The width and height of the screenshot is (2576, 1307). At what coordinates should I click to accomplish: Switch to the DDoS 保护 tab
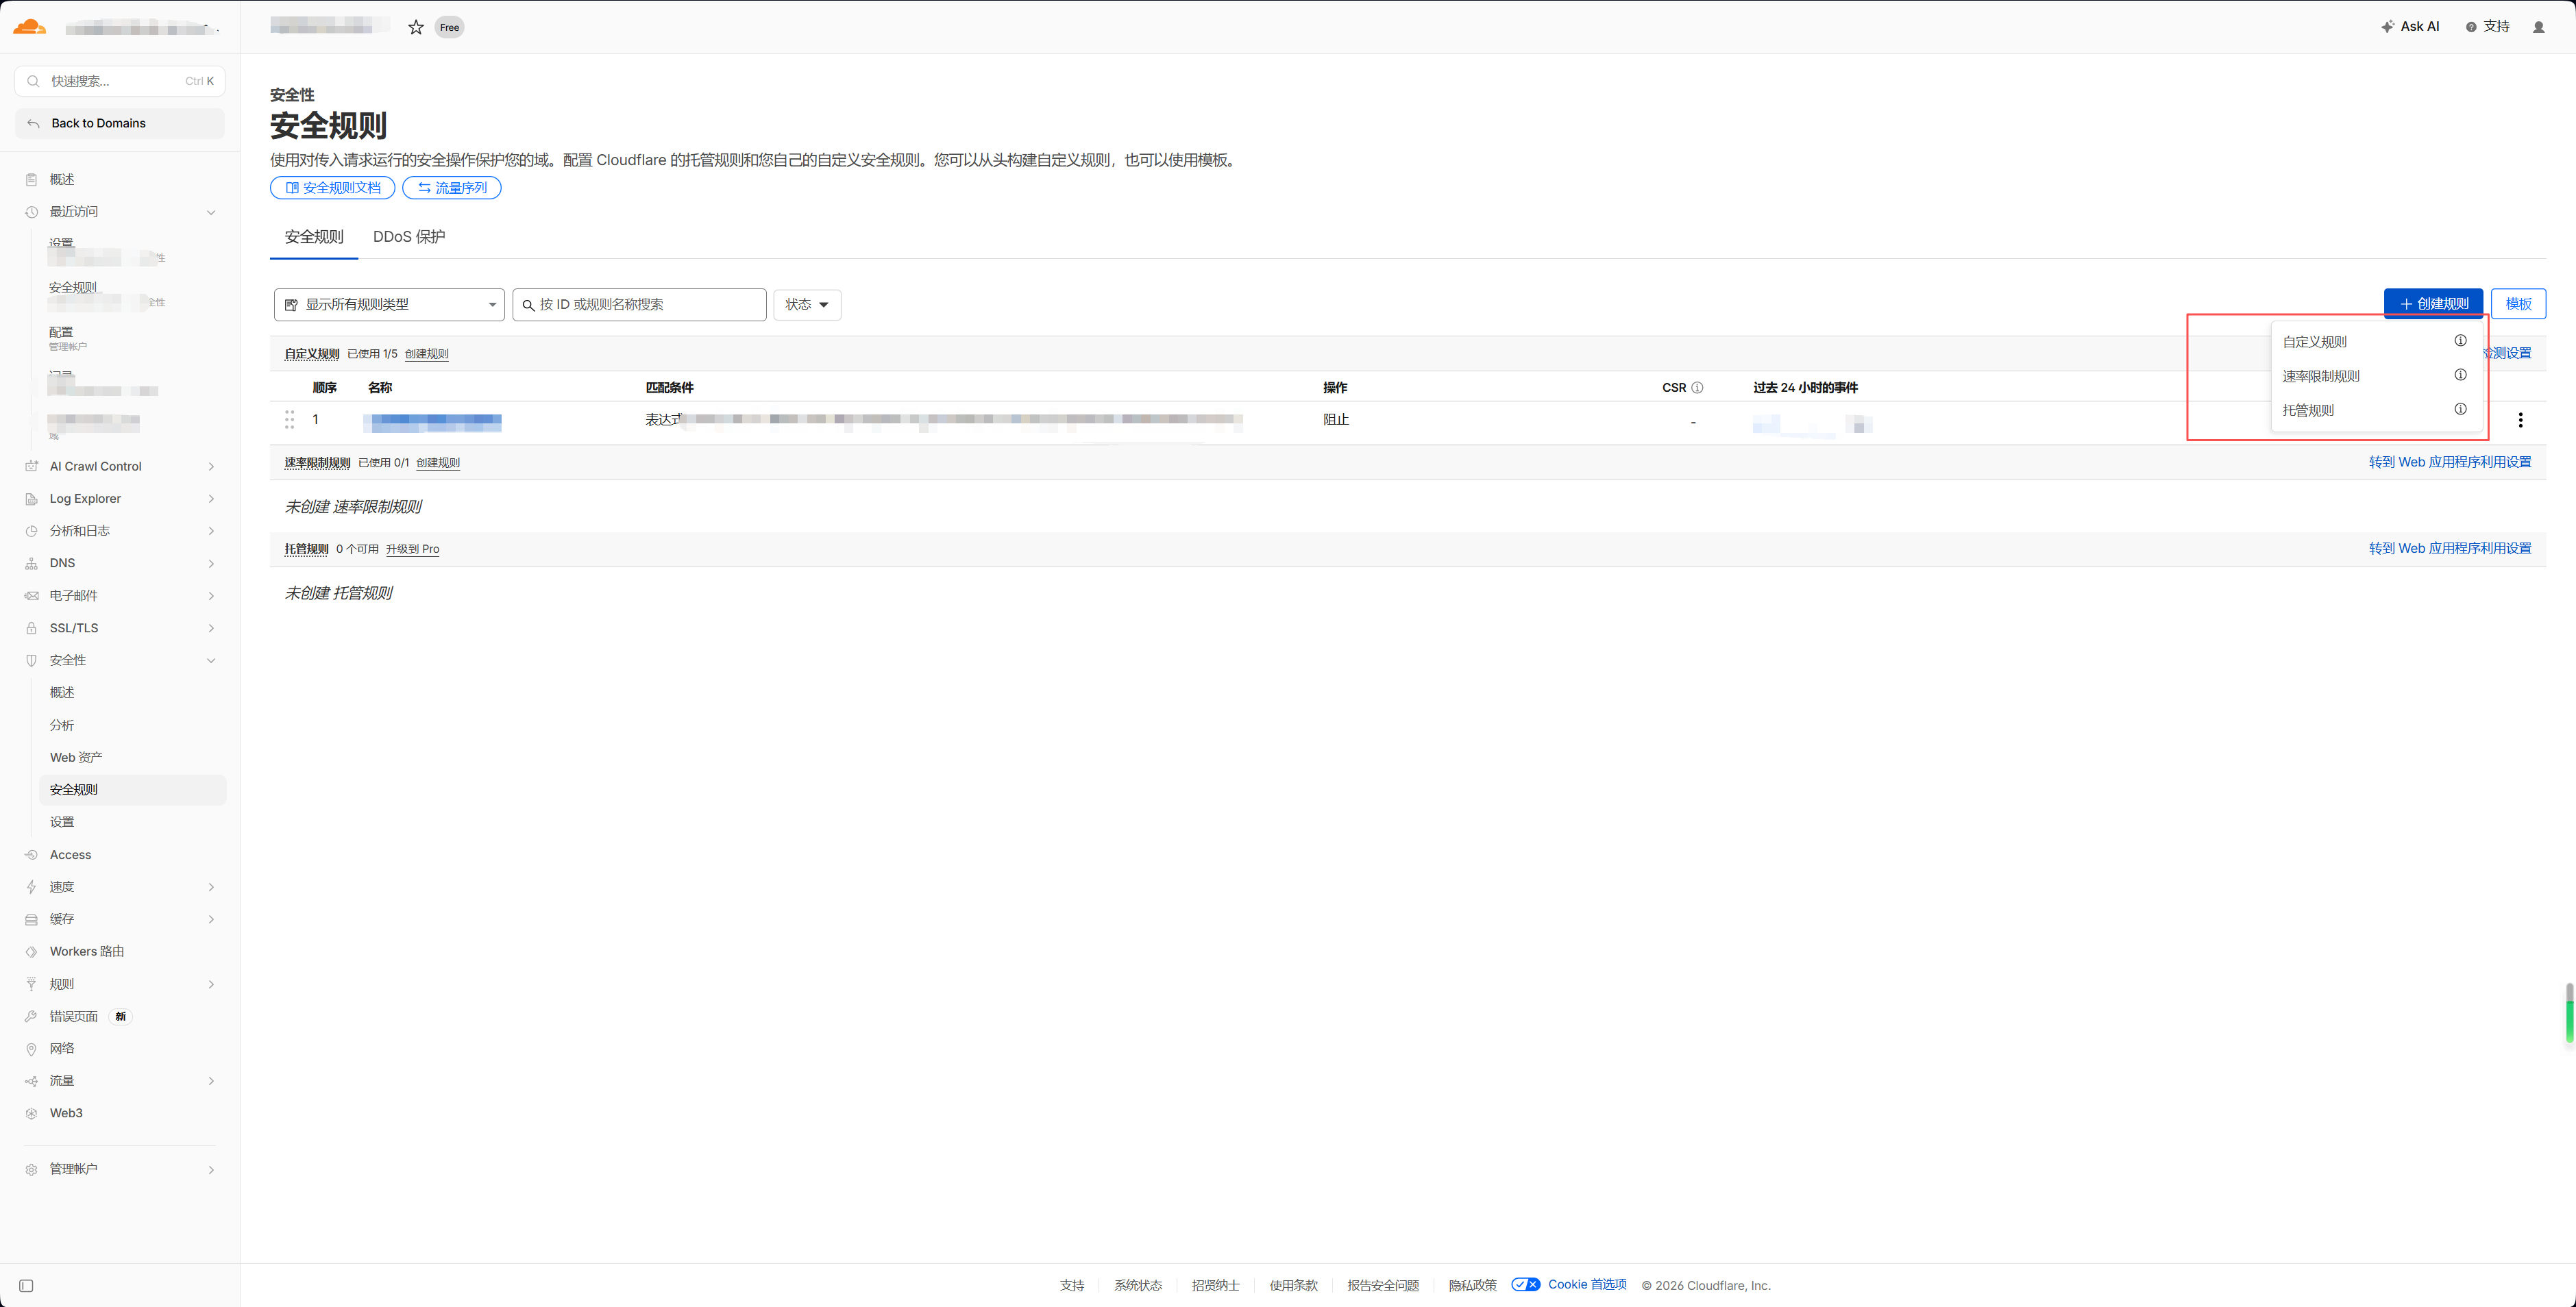408,237
